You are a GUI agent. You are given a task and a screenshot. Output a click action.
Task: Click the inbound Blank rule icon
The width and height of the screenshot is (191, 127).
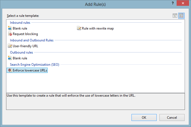coord(10,28)
